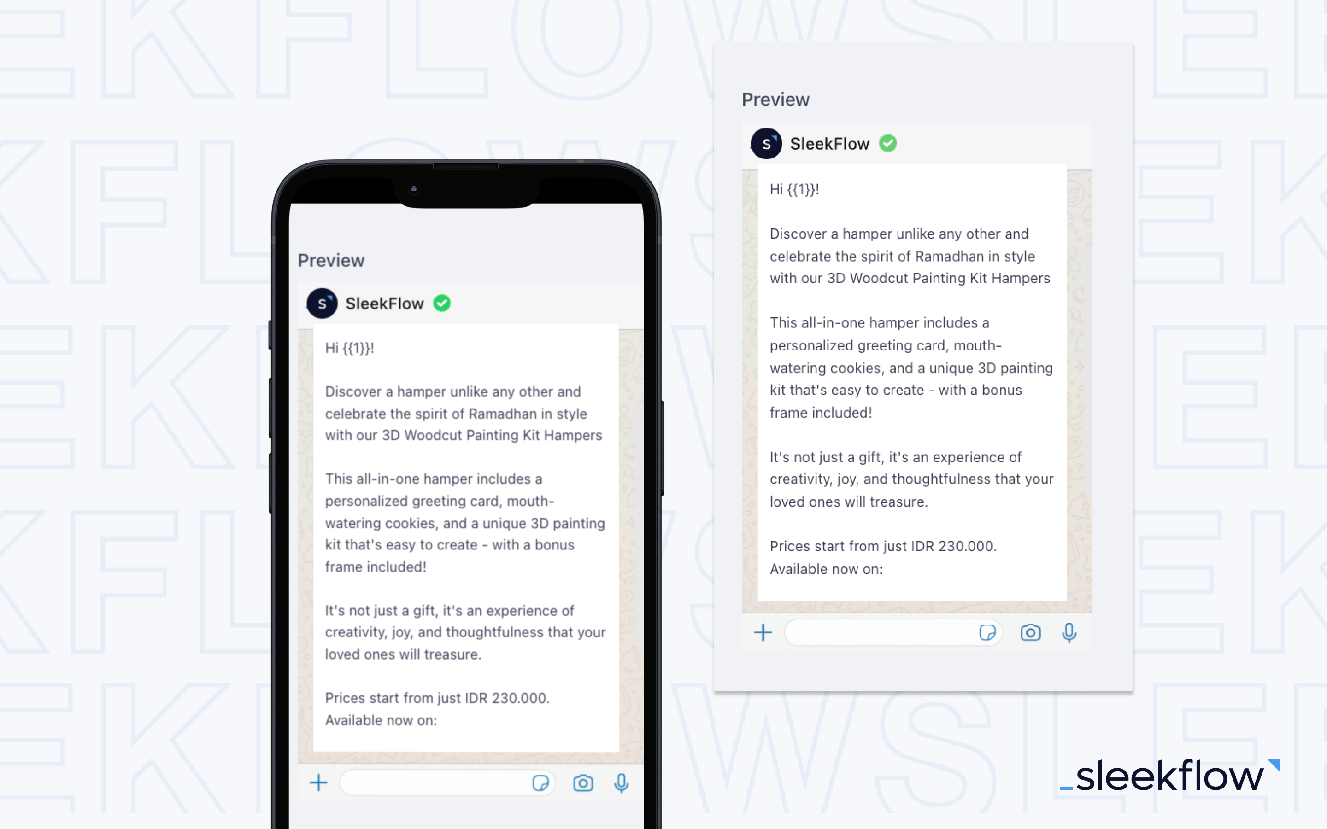Click the camera icon in chat

point(584,783)
